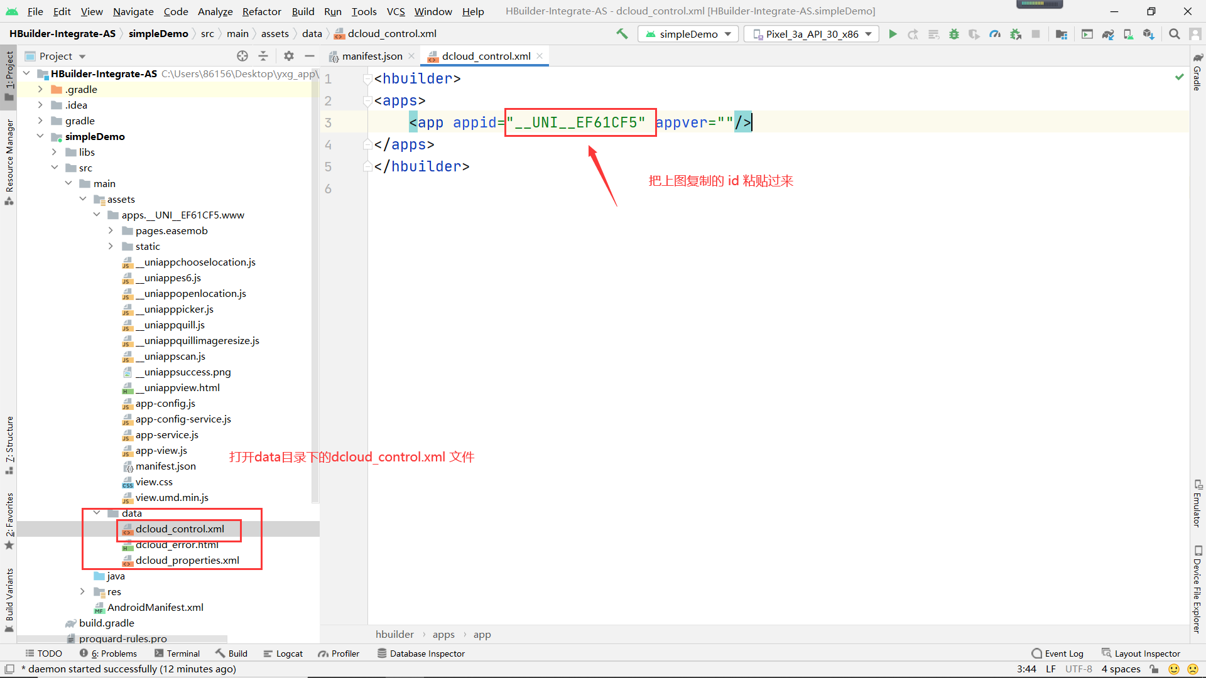Open the Profiler gauge icon in toolbar
Screen dimensions: 1206x678
[995, 34]
